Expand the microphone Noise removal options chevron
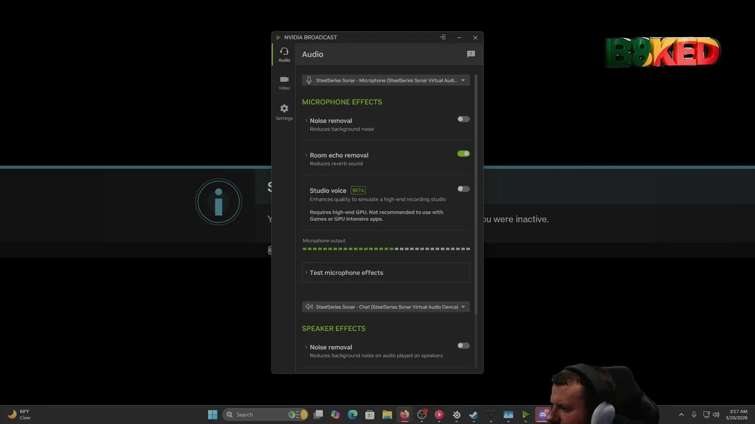 click(x=306, y=121)
